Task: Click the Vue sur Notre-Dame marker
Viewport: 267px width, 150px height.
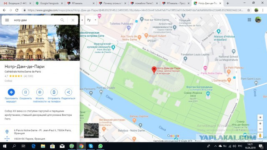Action: 142,19
